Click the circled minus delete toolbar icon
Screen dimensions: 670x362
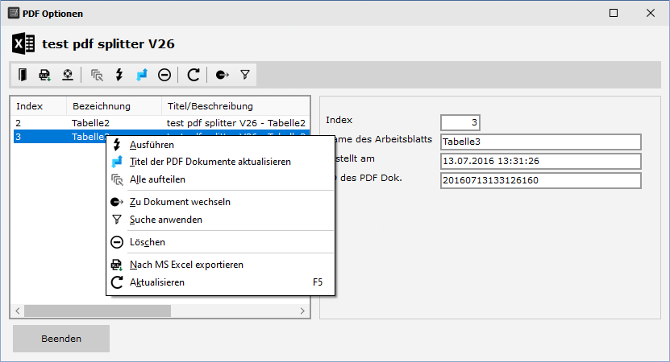164,75
